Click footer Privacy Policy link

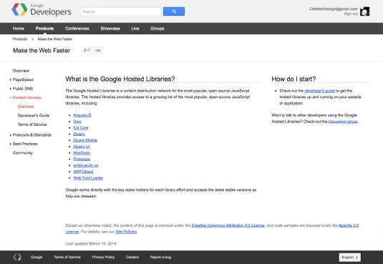(103, 257)
